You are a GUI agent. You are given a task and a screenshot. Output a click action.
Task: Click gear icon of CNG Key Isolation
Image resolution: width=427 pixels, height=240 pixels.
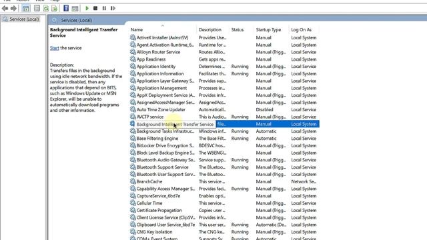[x=133, y=231]
